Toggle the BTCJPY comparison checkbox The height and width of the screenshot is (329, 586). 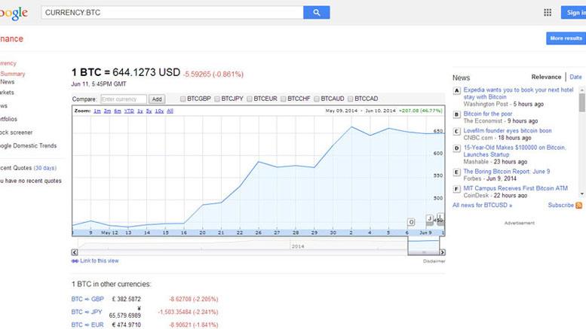pyautogui.click(x=217, y=99)
